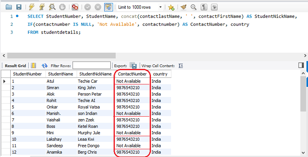Select cell 'Royal Vatsa'

(96, 107)
